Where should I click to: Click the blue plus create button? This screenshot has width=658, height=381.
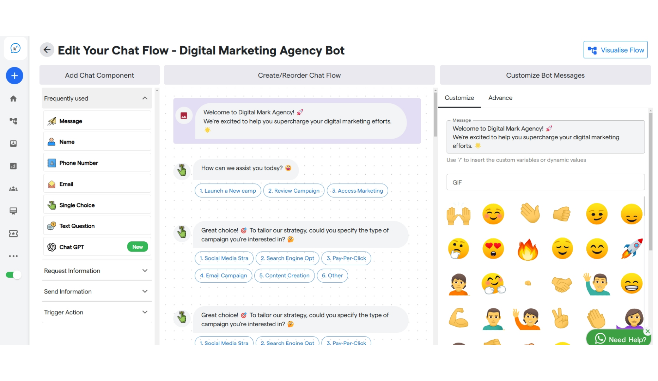14,75
